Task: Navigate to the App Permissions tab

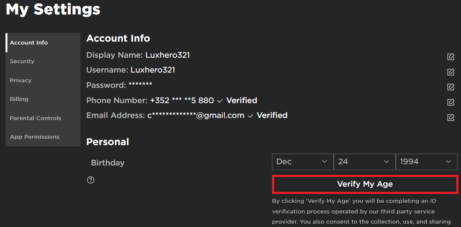Action: click(x=35, y=137)
